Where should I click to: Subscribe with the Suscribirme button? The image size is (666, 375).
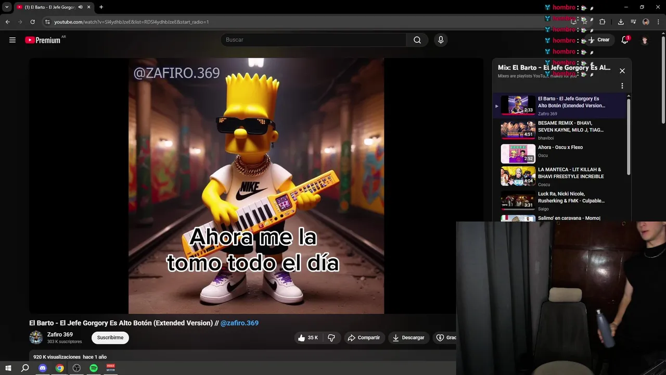[110, 337]
